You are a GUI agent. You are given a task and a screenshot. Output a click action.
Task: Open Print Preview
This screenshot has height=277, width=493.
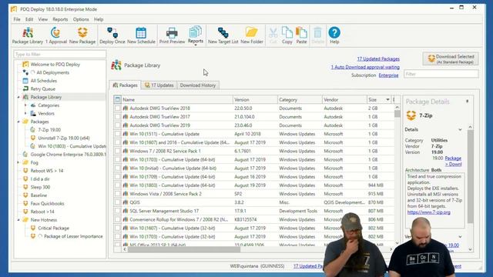pyautogui.click(x=172, y=35)
